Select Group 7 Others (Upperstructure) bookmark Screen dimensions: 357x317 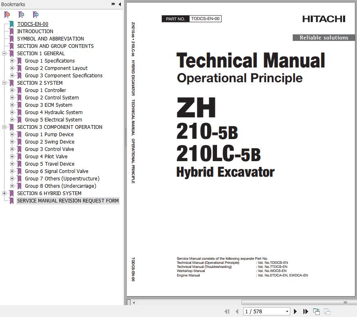62,178
